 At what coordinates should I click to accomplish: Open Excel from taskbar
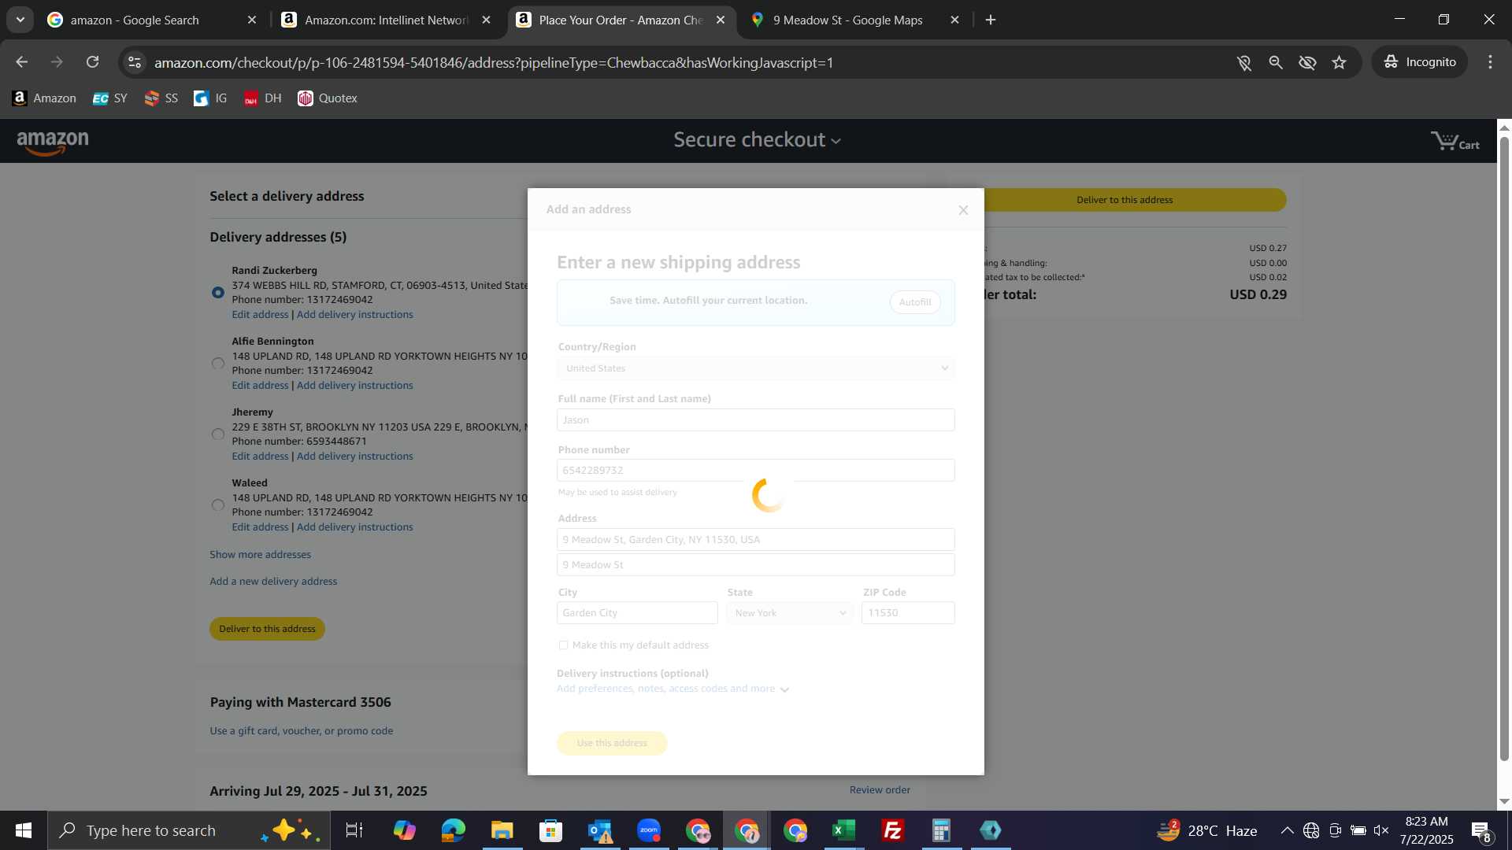coord(843,830)
